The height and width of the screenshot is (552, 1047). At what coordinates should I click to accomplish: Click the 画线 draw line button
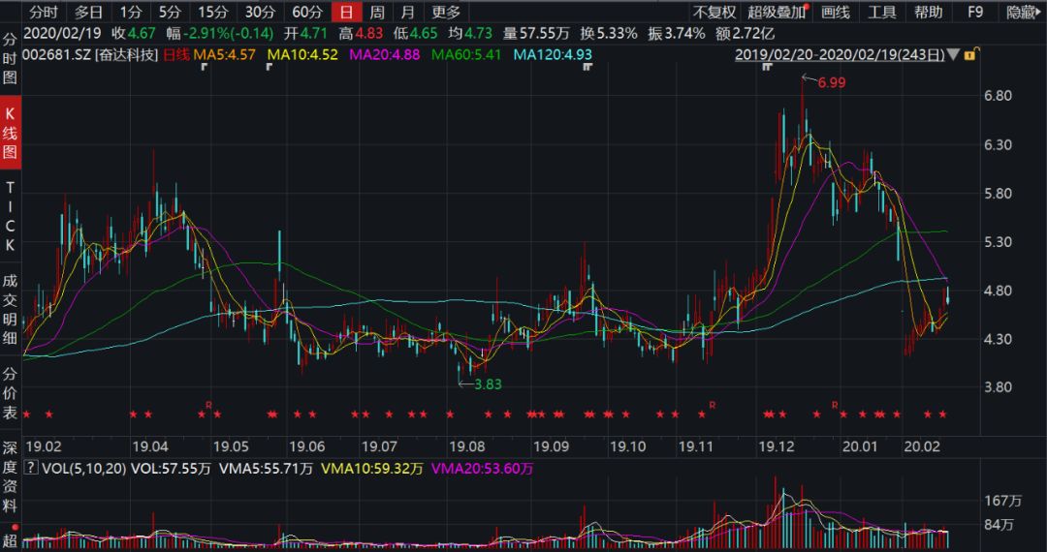pos(835,13)
